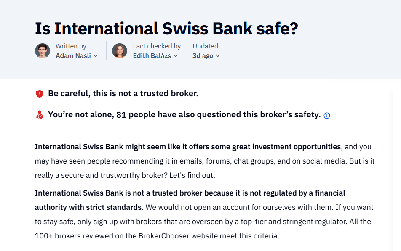Screen dimensions: 401x251
Task: Click the Adam Nasli author name
Action: coord(73,55)
